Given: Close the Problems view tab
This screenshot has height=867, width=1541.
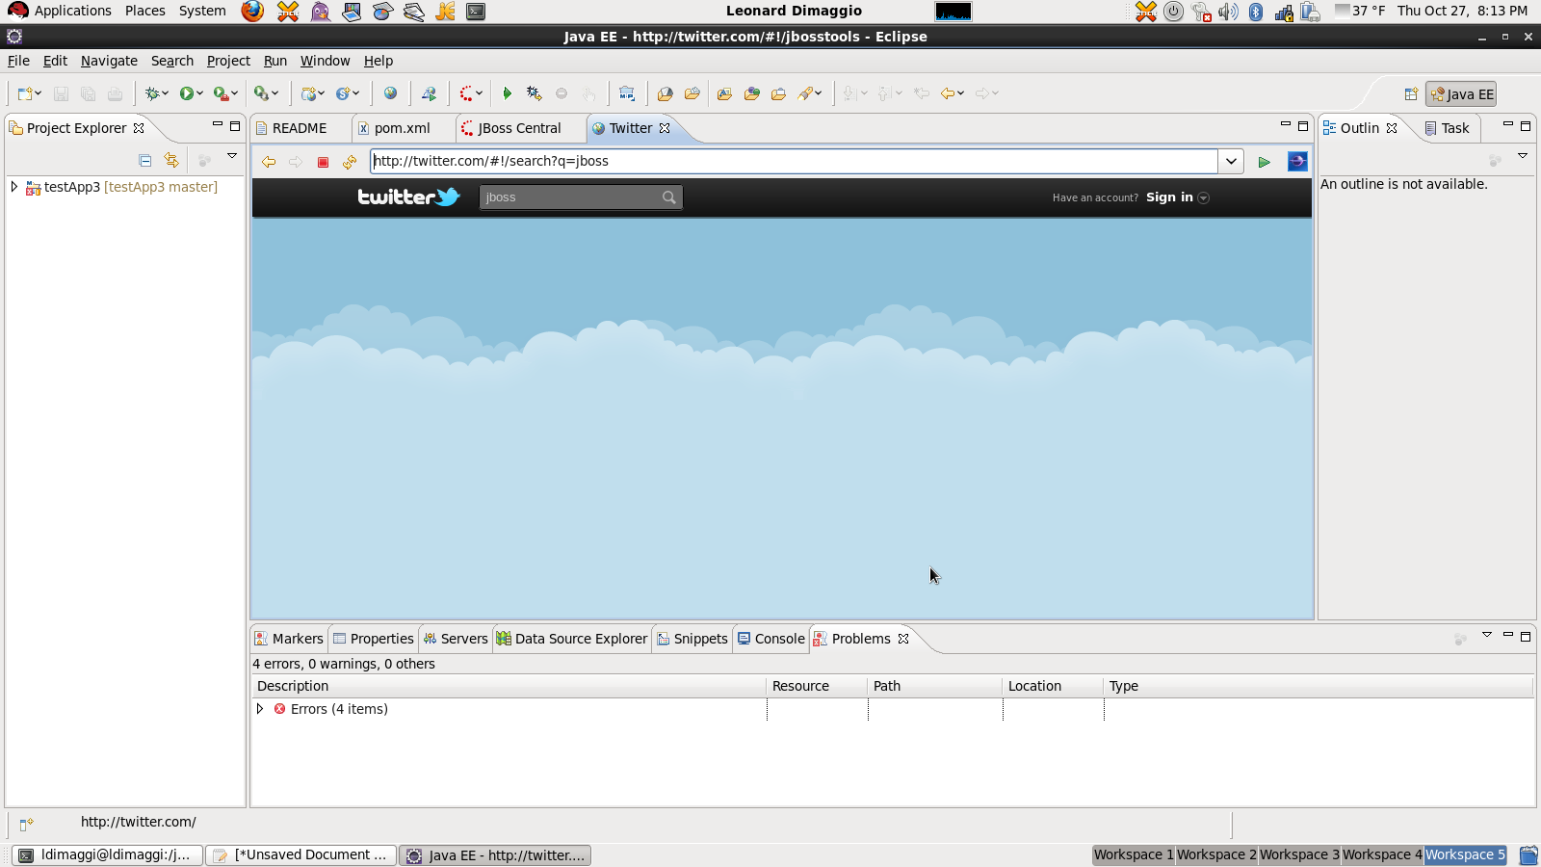Looking at the screenshot, I should tap(903, 639).
